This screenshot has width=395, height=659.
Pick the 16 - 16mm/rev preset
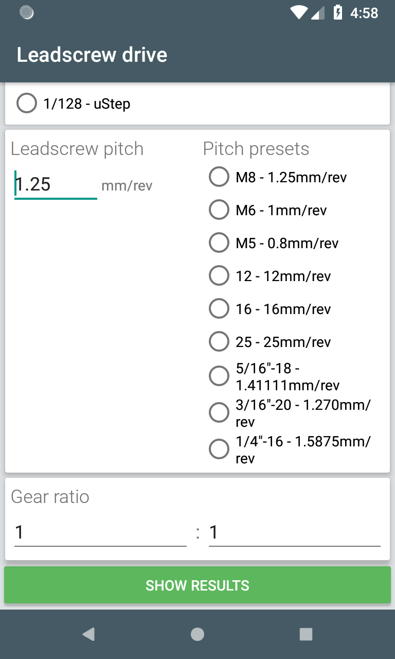click(270, 309)
